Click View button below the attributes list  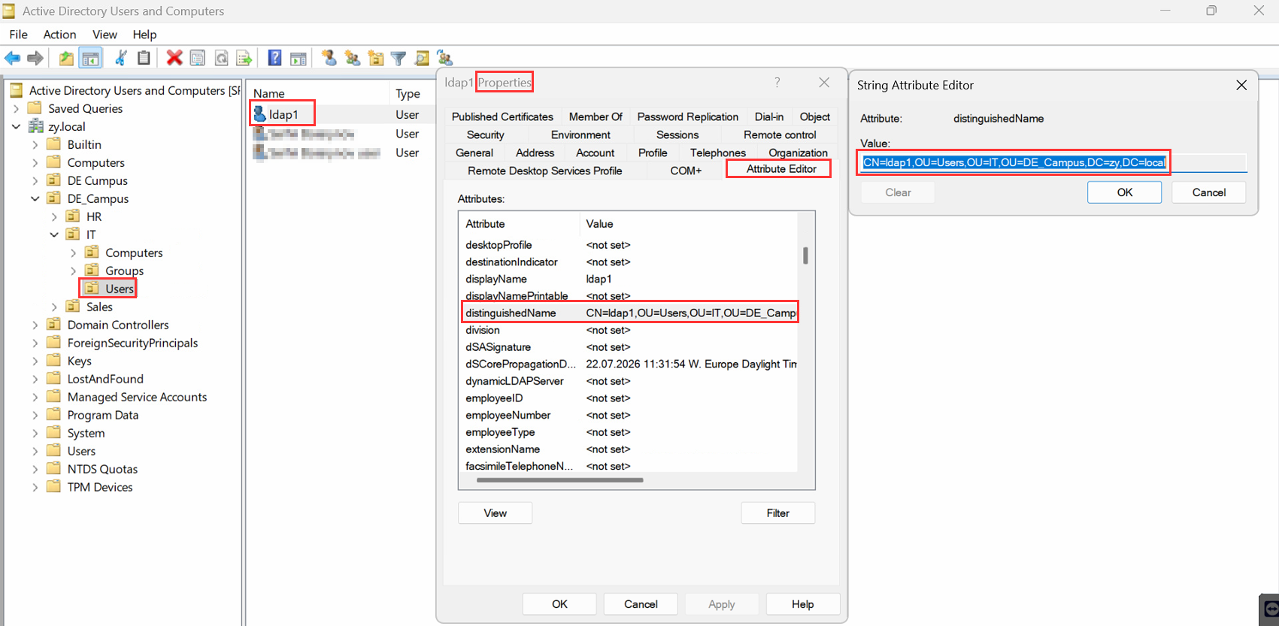(x=496, y=513)
